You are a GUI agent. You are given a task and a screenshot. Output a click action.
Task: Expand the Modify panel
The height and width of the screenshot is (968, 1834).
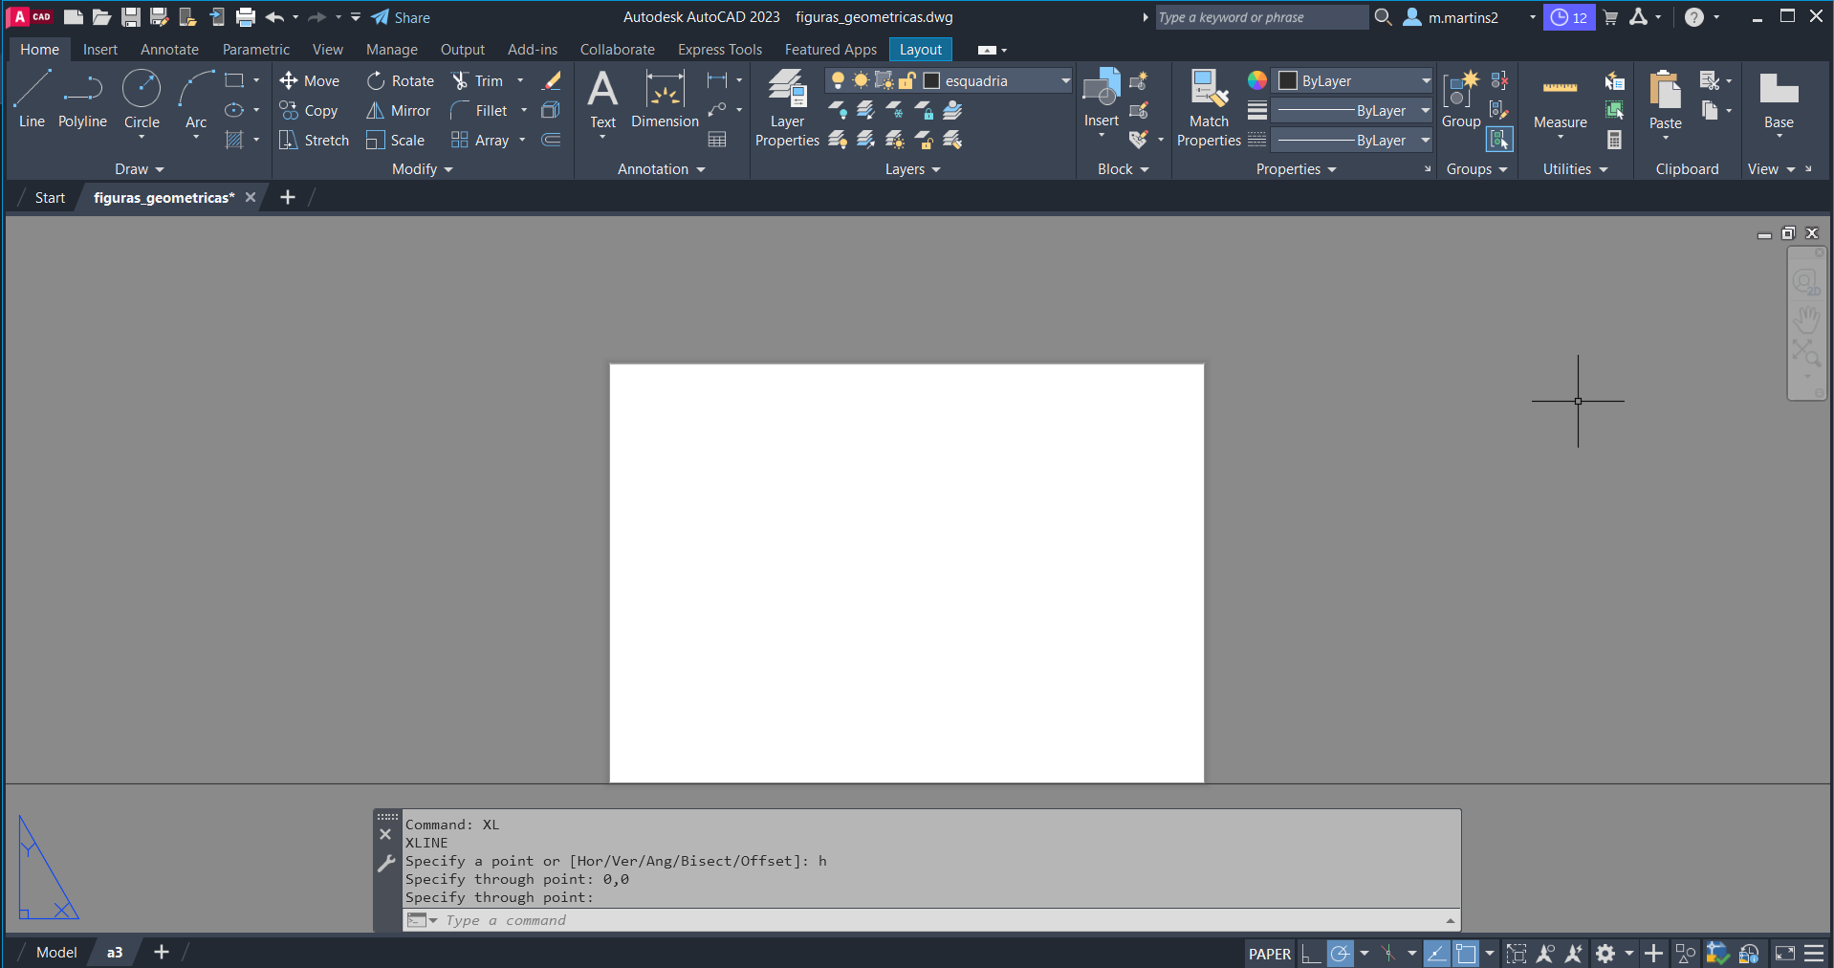423,169
